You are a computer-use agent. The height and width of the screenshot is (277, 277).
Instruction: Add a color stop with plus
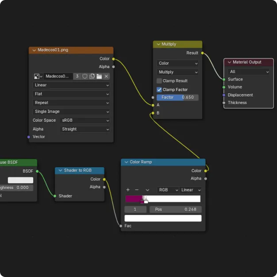click(x=128, y=190)
